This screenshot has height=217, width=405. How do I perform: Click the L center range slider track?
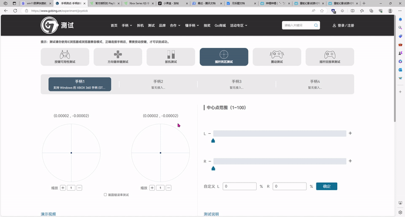280,133
